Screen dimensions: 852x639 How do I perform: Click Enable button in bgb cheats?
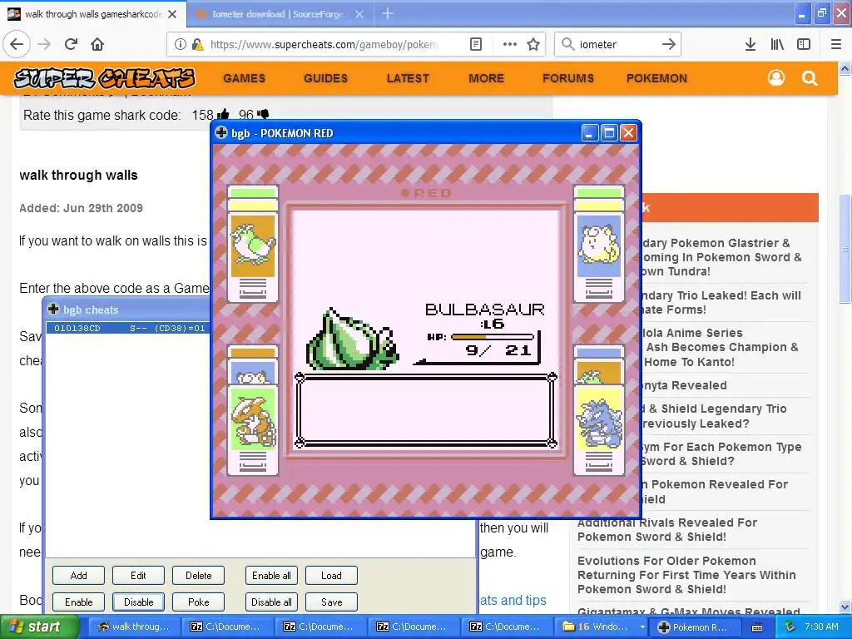point(78,602)
